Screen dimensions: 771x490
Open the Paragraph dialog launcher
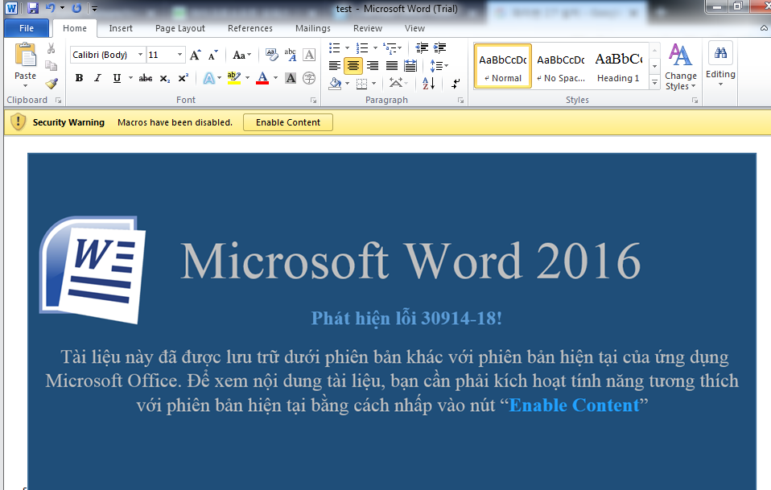(460, 101)
